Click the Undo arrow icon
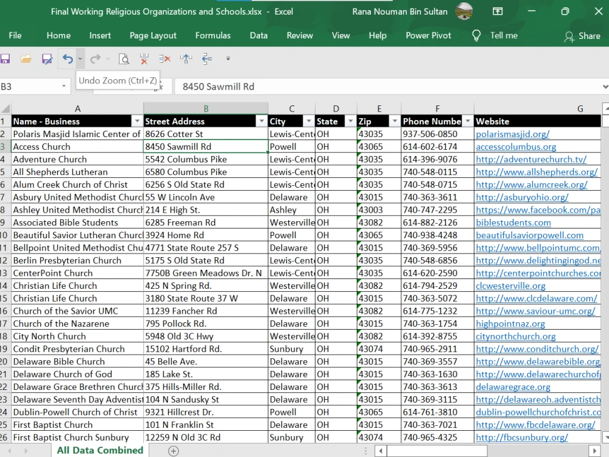The width and height of the screenshot is (609, 457). coord(68,58)
